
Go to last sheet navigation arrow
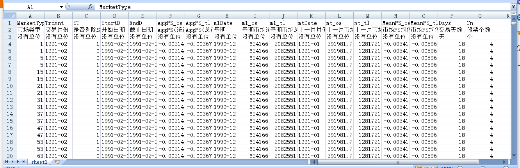pos(24,161)
